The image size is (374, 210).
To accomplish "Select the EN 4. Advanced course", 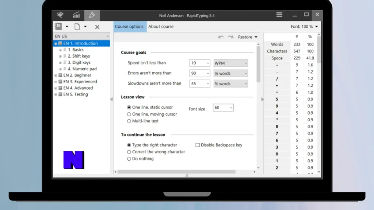I will 78,88.
